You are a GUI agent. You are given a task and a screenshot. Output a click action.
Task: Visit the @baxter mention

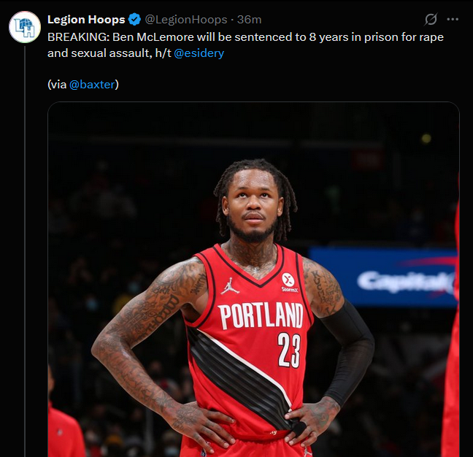(92, 85)
